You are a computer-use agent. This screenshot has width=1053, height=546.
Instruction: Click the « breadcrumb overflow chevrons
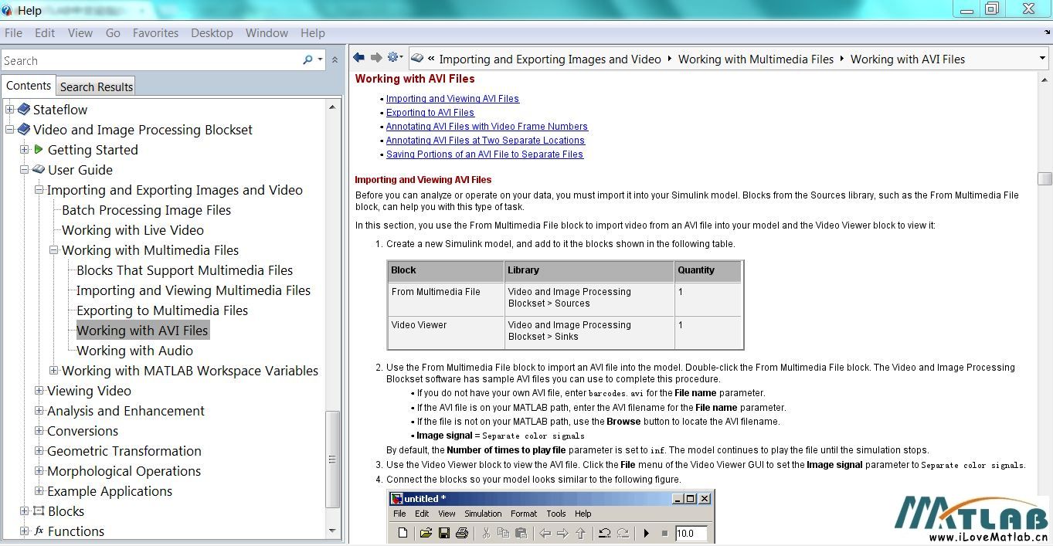pos(431,59)
